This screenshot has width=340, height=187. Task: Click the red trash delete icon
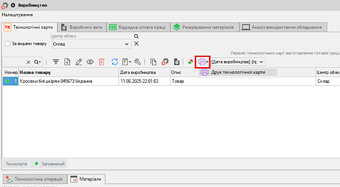point(102,62)
